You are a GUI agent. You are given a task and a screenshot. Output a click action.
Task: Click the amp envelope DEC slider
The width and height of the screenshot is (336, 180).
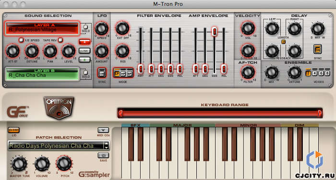point(205,69)
